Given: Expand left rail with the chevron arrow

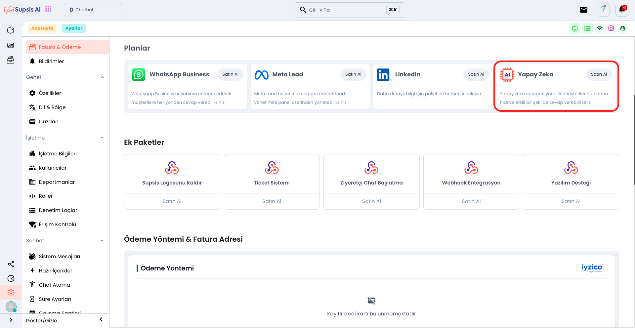Looking at the screenshot, I should click(x=11, y=320).
